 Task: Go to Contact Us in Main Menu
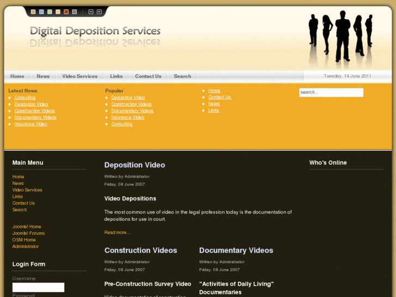pos(23,203)
